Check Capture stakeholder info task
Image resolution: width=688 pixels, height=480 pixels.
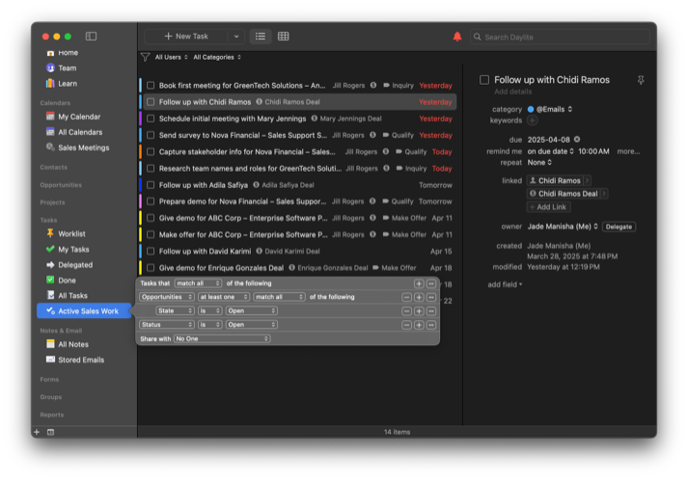tap(151, 152)
